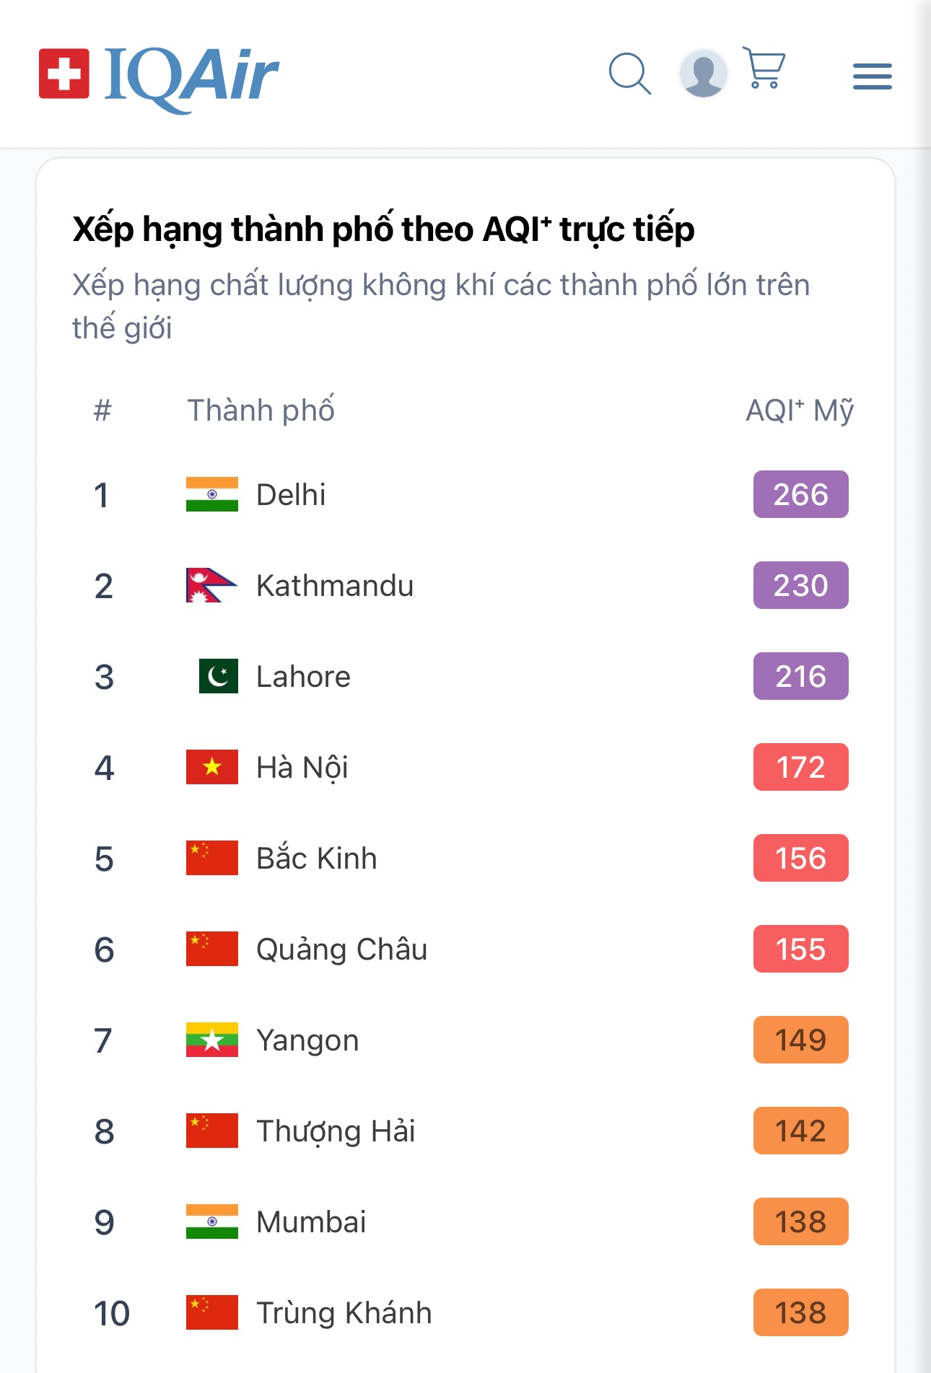The width and height of the screenshot is (931, 1373).
Task: Open the user profile avatar
Action: click(x=703, y=74)
